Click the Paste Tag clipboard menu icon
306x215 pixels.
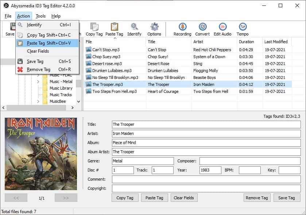pyautogui.click(x=20, y=43)
